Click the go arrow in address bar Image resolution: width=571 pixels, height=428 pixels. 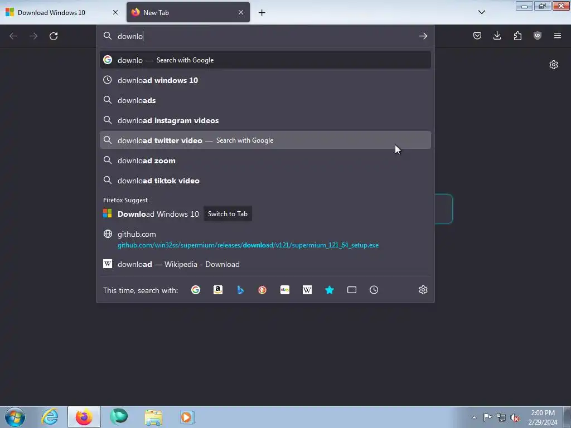[x=423, y=36]
